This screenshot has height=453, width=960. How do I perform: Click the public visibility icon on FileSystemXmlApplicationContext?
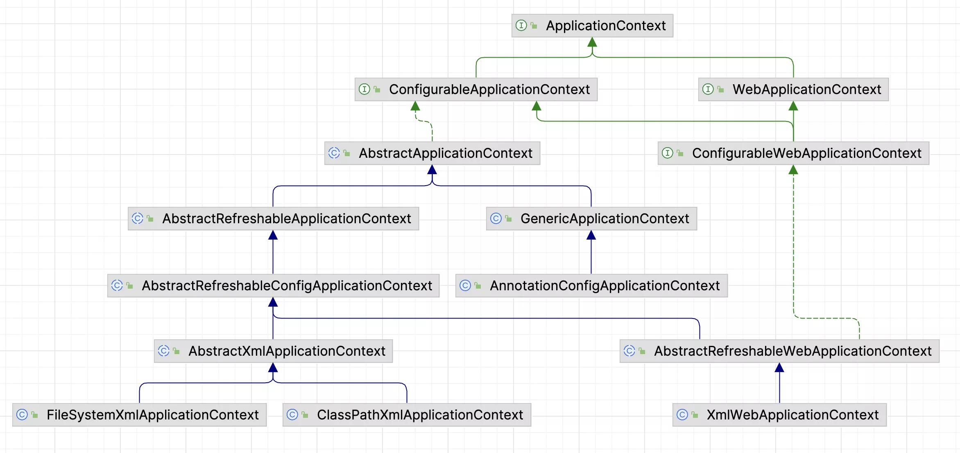coord(34,415)
